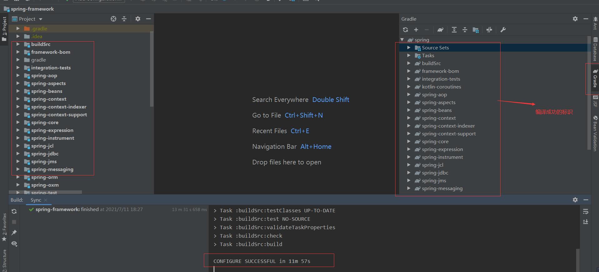The width and height of the screenshot is (599, 272).
Task: Close the Sync tab
Action: click(46, 200)
